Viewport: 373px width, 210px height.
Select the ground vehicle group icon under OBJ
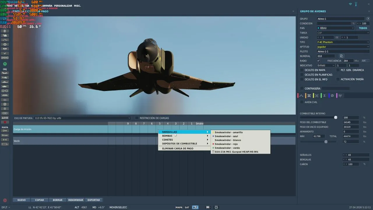5,86
